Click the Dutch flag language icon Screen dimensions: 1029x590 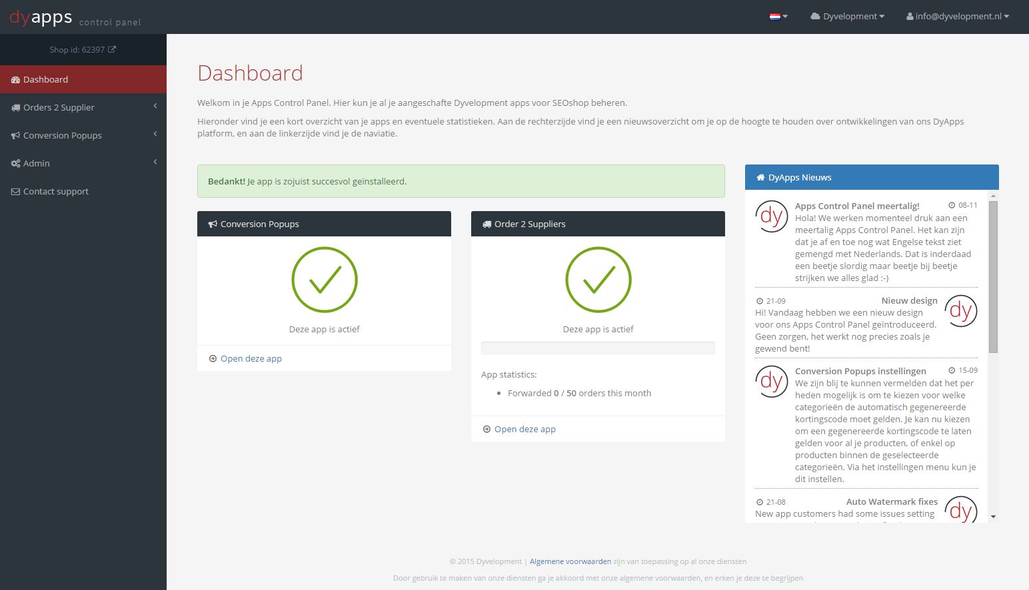coord(775,17)
